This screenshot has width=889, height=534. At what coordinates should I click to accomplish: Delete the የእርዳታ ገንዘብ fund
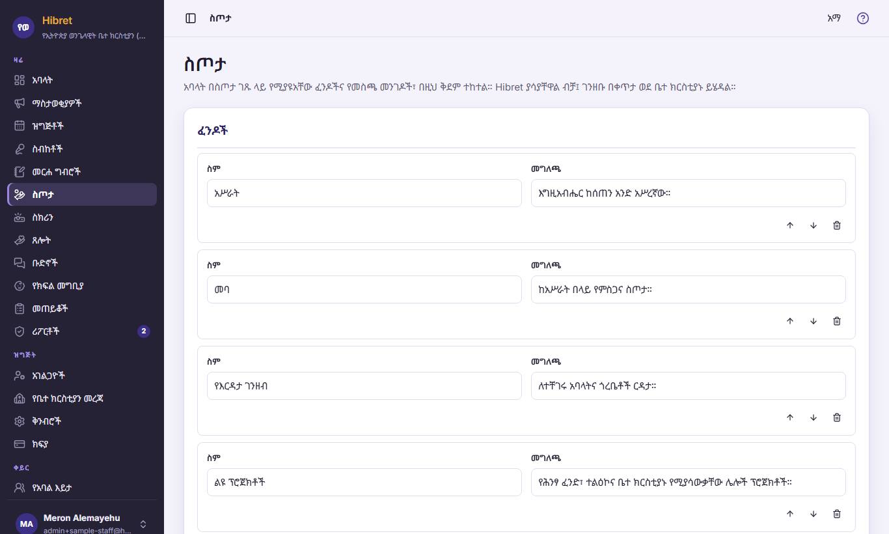[837, 417]
